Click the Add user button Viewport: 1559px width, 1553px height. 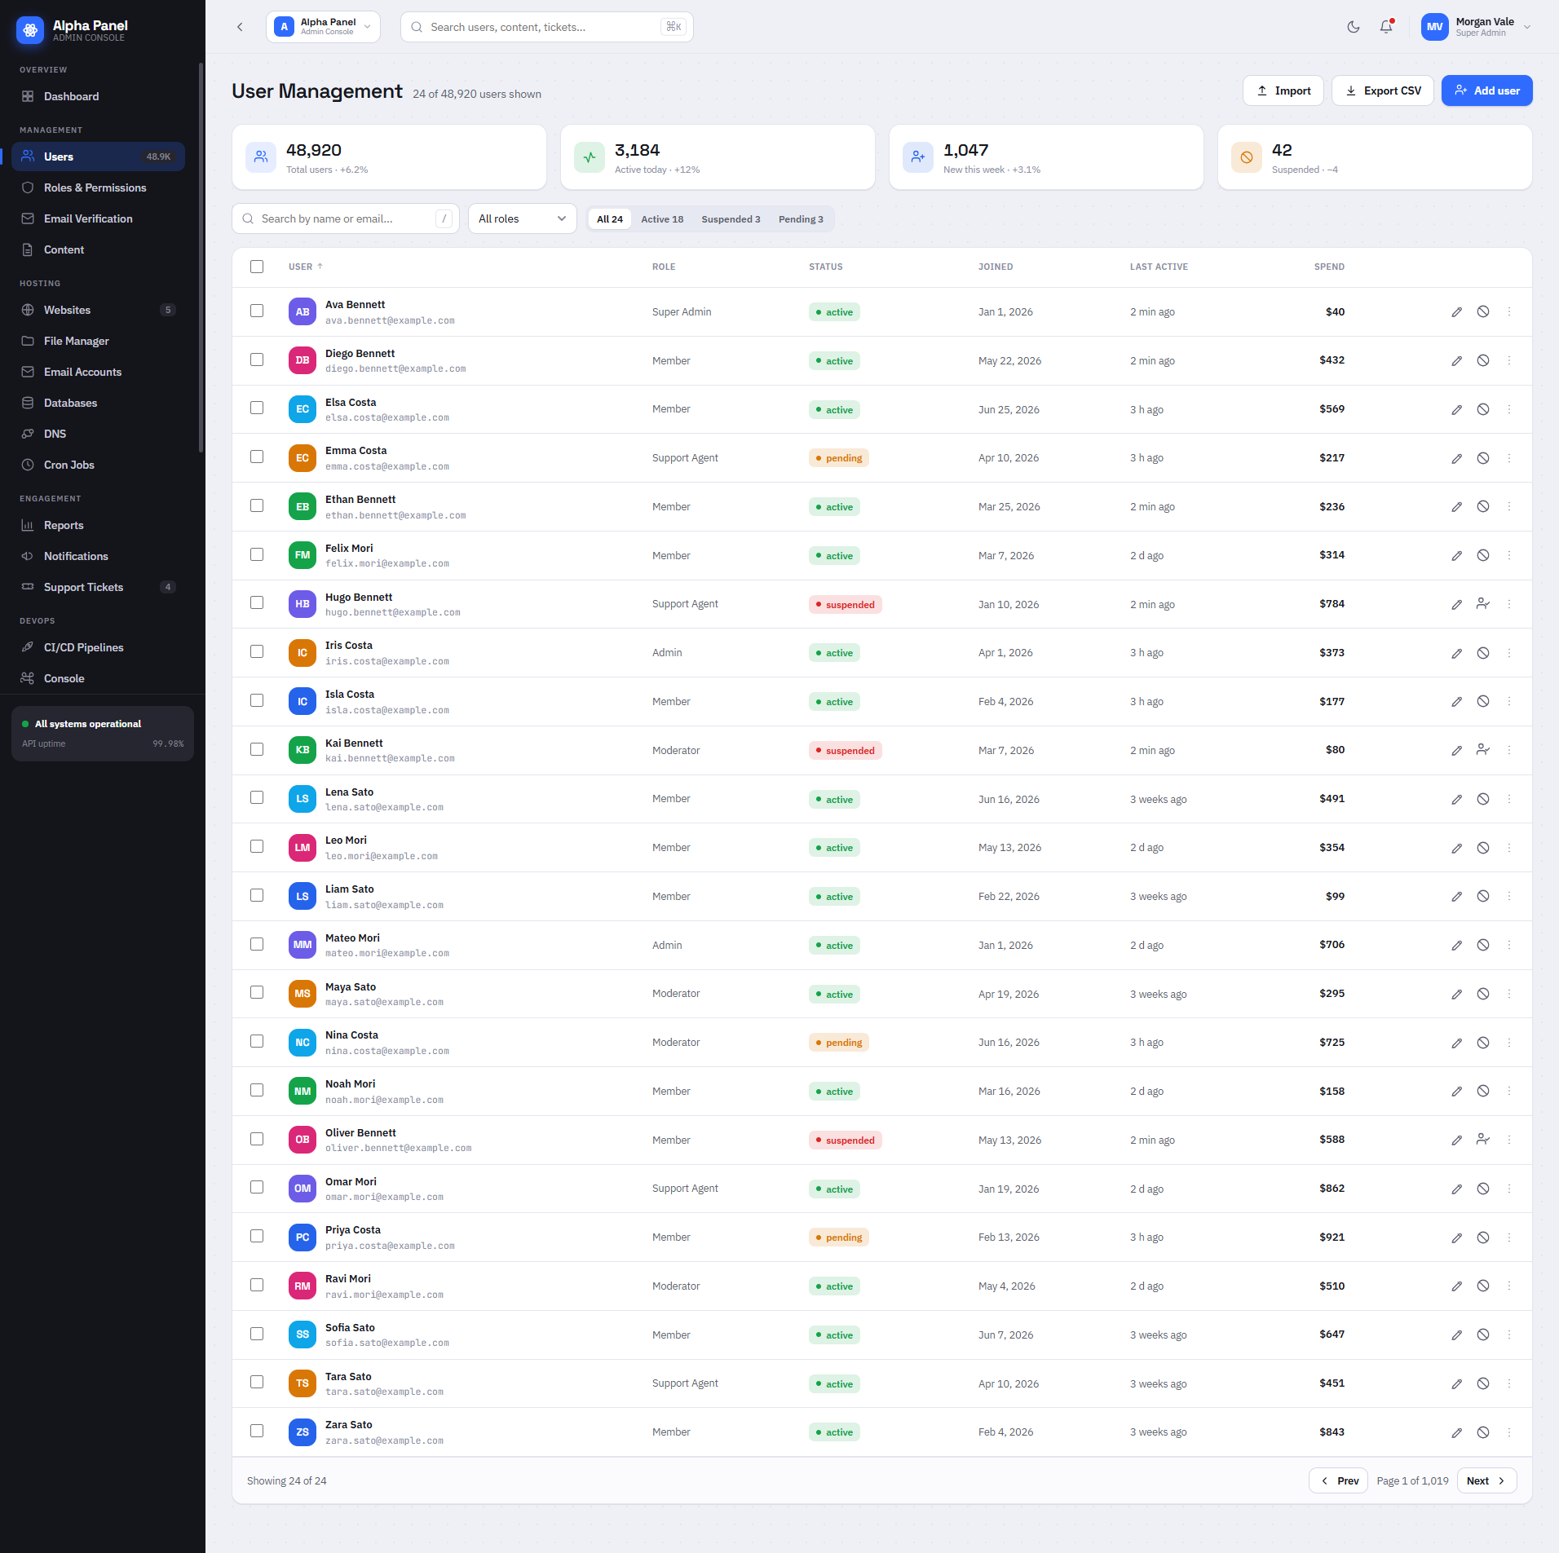point(1486,90)
